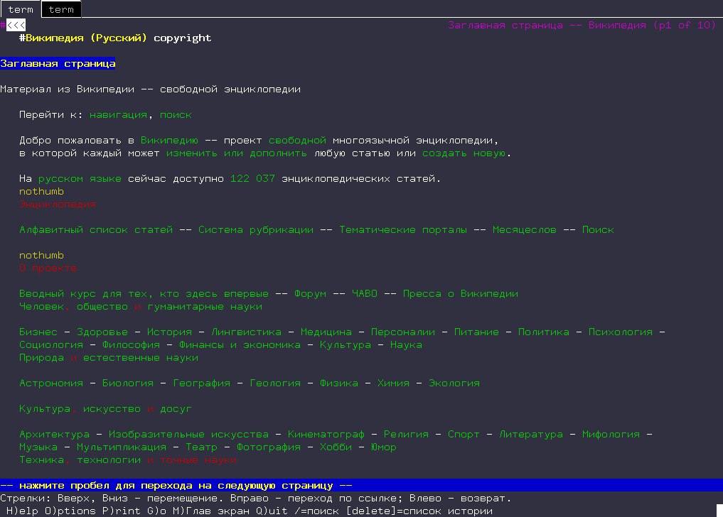This screenshot has width=723, height=517.
Task: Open the ЧАВО link
Action: pos(364,293)
